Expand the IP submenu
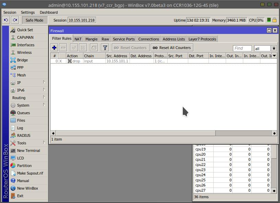 pos(28,83)
